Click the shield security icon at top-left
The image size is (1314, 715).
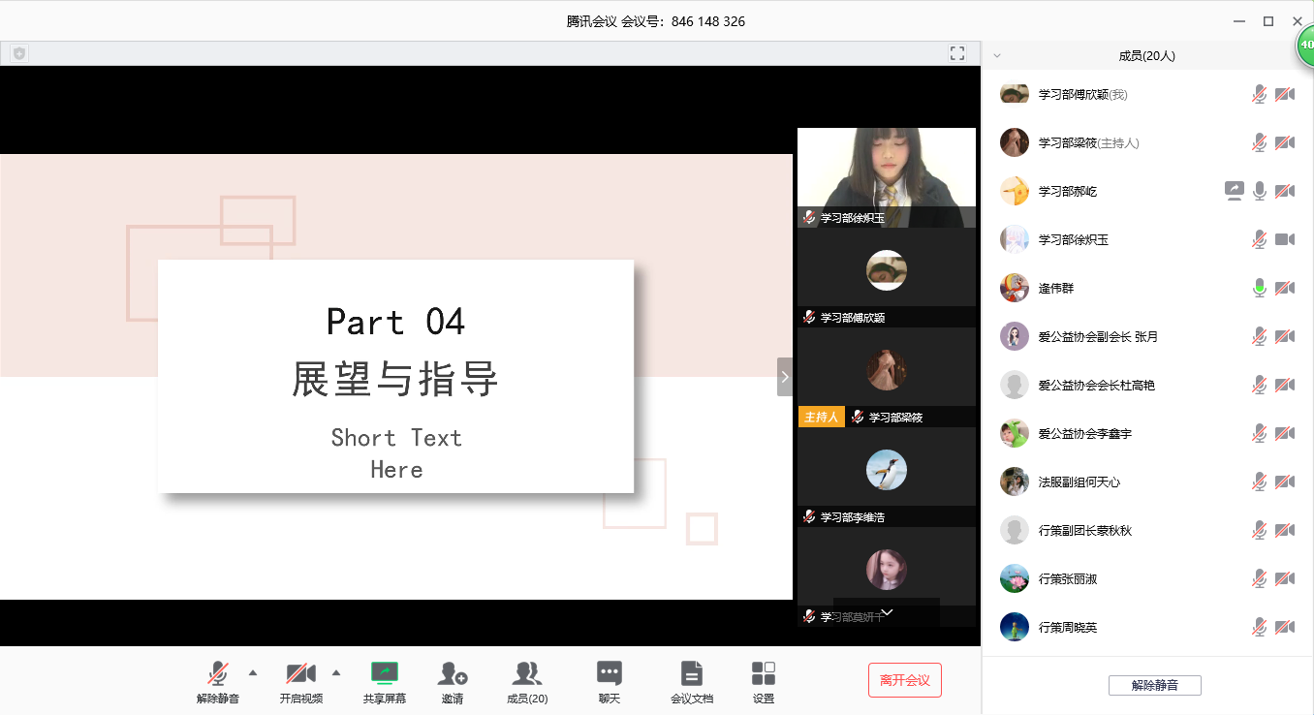[x=18, y=53]
